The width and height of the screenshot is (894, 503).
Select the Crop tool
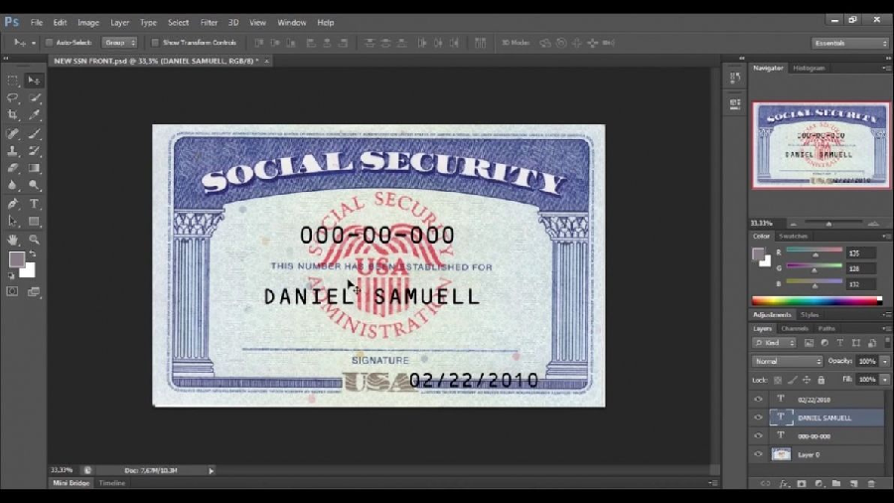tap(13, 115)
